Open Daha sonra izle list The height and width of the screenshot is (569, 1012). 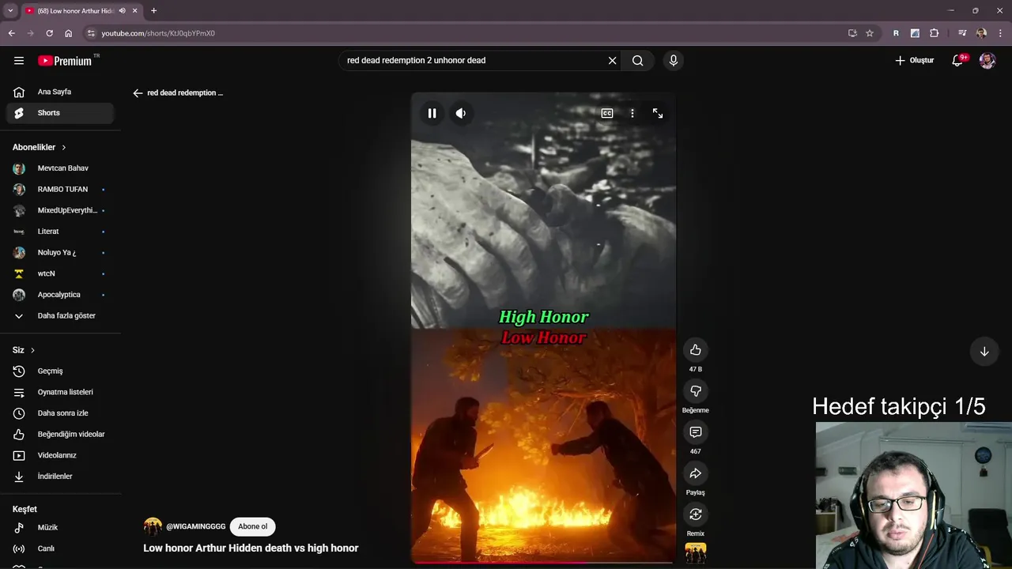pyautogui.click(x=60, y=413)
